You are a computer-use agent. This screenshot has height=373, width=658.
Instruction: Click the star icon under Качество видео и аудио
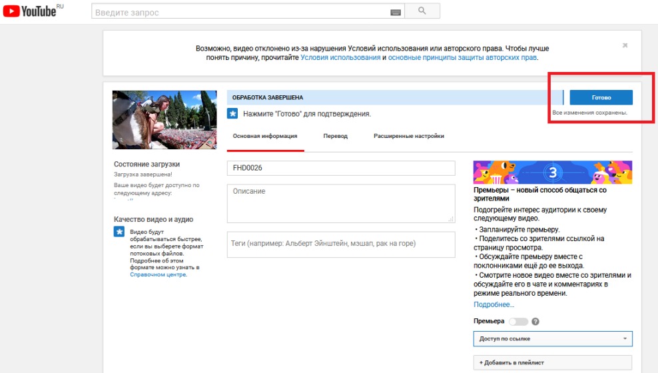click(x=119, y=232)
